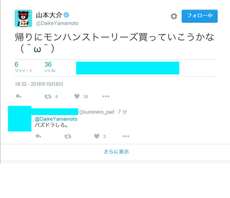Viewport: 230px width, 198px height.
Task: Click the 18:32 - 2016年10月8日 timestamp
Action: click(39, 84)
